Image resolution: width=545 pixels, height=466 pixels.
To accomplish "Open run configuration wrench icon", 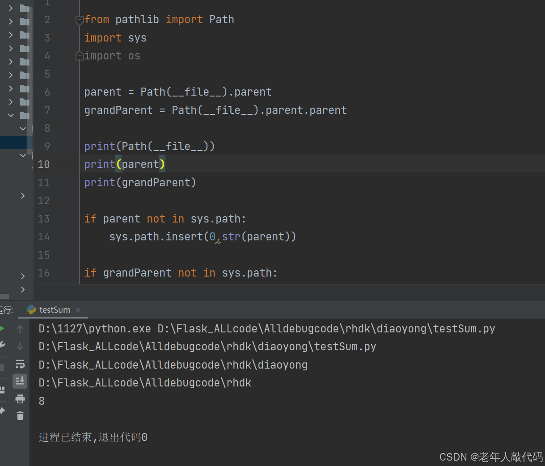I will click(2, 345).
